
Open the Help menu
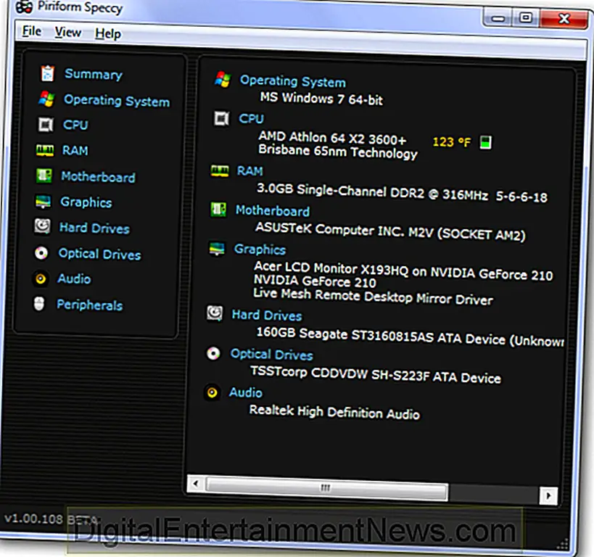[108, 33]
